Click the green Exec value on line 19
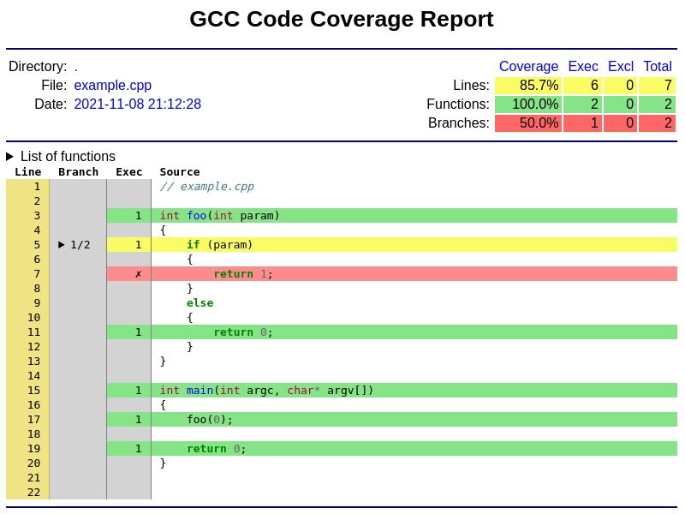 tap(139, 448)
